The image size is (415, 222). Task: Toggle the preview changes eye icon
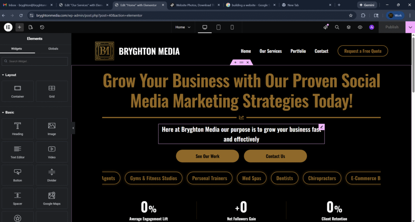click(x=360, y=27)
